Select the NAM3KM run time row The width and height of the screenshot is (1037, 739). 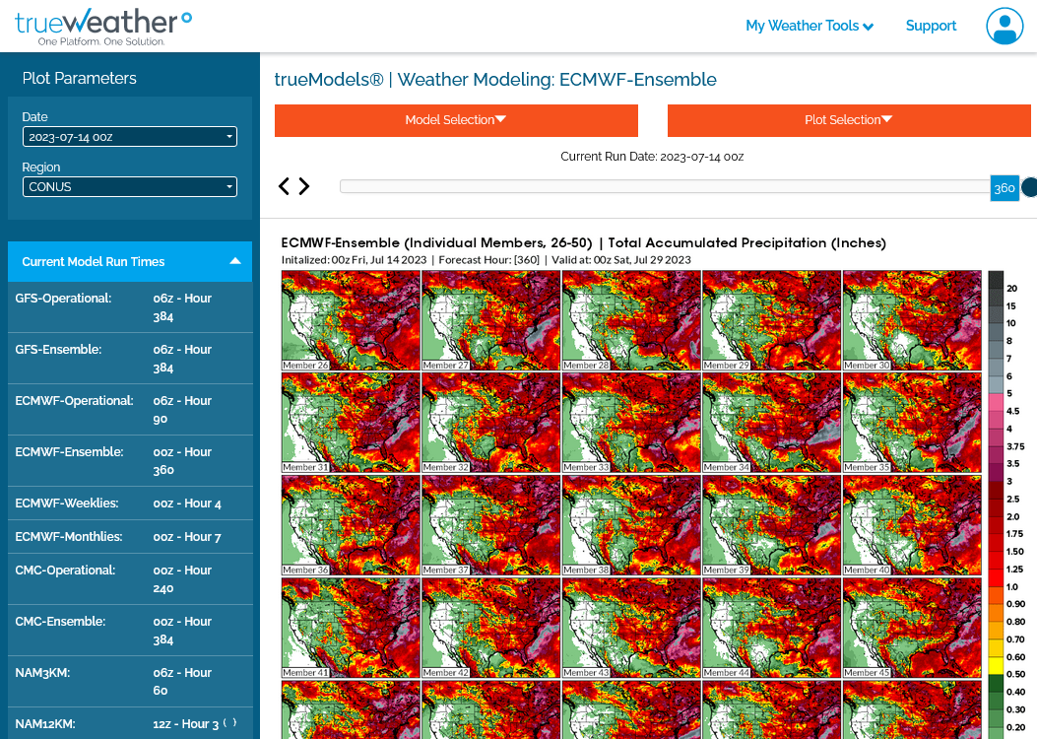point(130,682)
